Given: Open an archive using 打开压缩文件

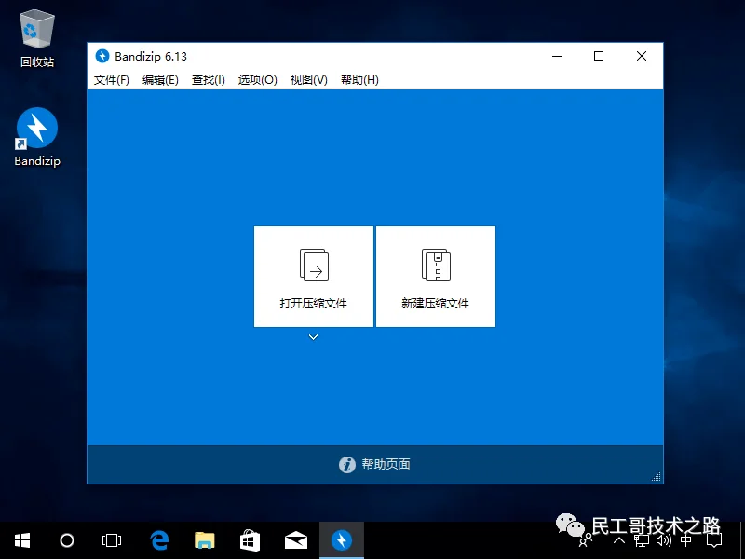Looking at the screenshot, I should click(x=313, y=276).
